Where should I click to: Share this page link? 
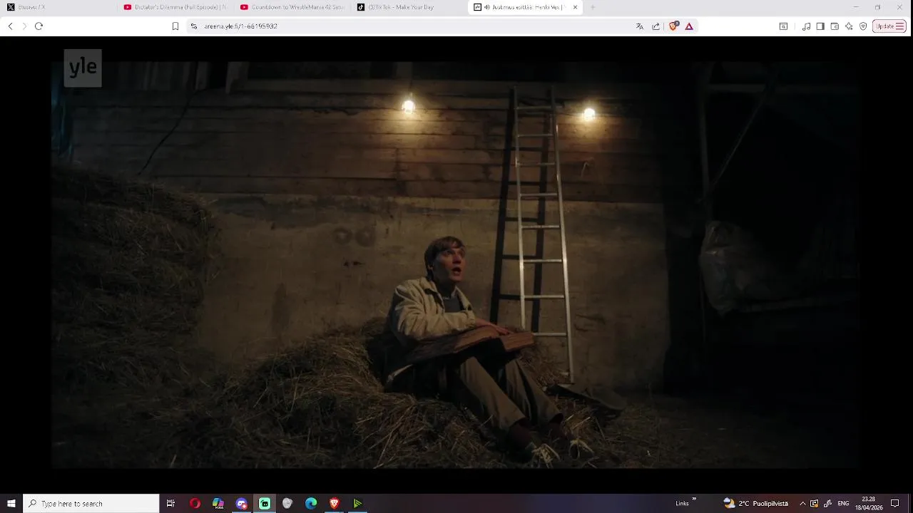click(656, 26)
